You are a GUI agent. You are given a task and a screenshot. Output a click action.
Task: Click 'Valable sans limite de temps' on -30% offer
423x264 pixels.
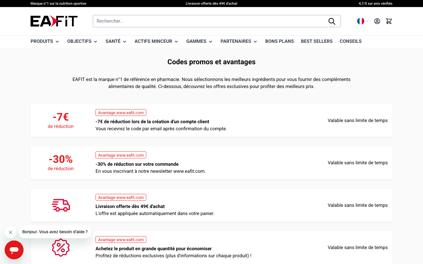(x=357, y=163)
